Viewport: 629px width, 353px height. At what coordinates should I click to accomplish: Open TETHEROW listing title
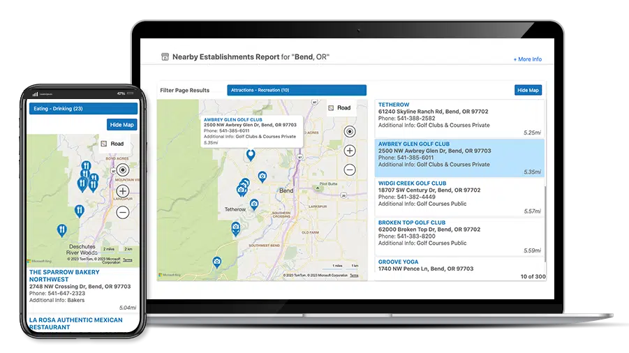[x=394, y=105]
